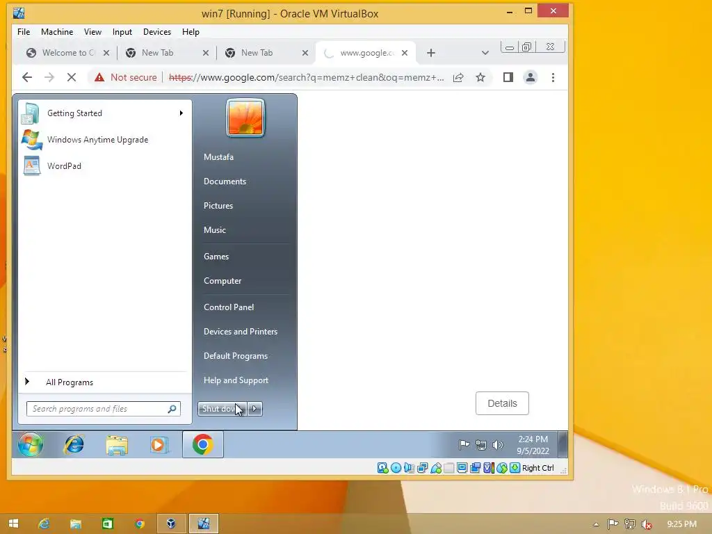The height and width of the screenshot is (534, 712).
Task: Open Computer from Start menu
Action: (x=222, y=281)
